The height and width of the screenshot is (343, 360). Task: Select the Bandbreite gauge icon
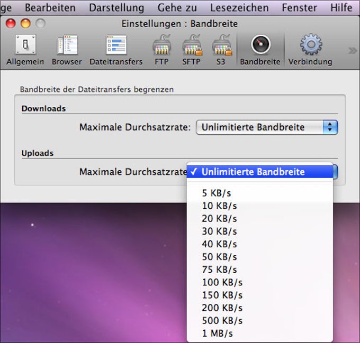click(260, 44)
